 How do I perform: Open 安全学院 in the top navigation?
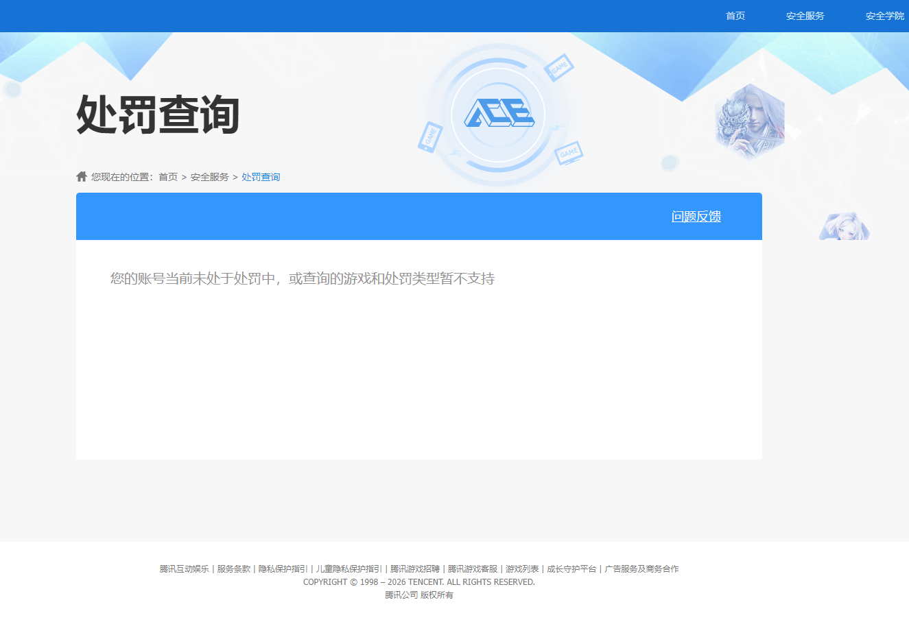pyautogui.click(x=884, y=15)
